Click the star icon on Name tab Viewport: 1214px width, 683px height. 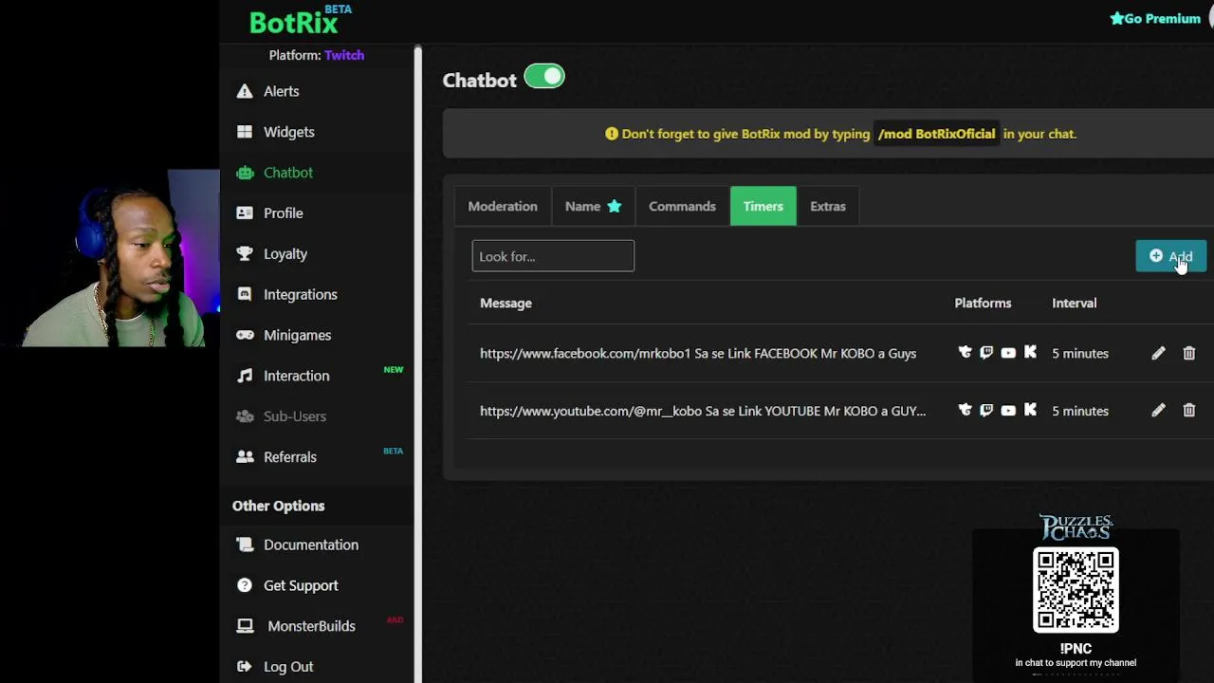[614, 206]
